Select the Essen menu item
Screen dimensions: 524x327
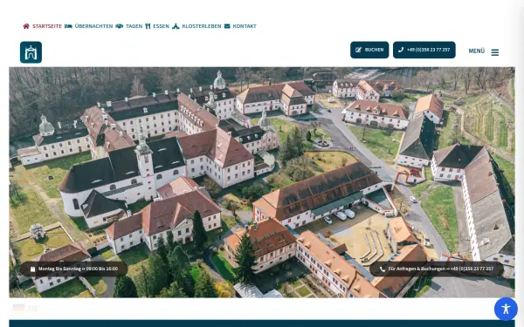tap(157, 26)
